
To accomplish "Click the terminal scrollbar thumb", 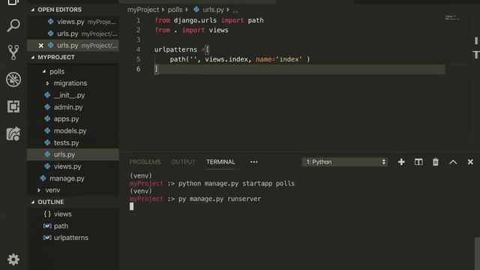I will pyautogui.click(x=477, y=253).
